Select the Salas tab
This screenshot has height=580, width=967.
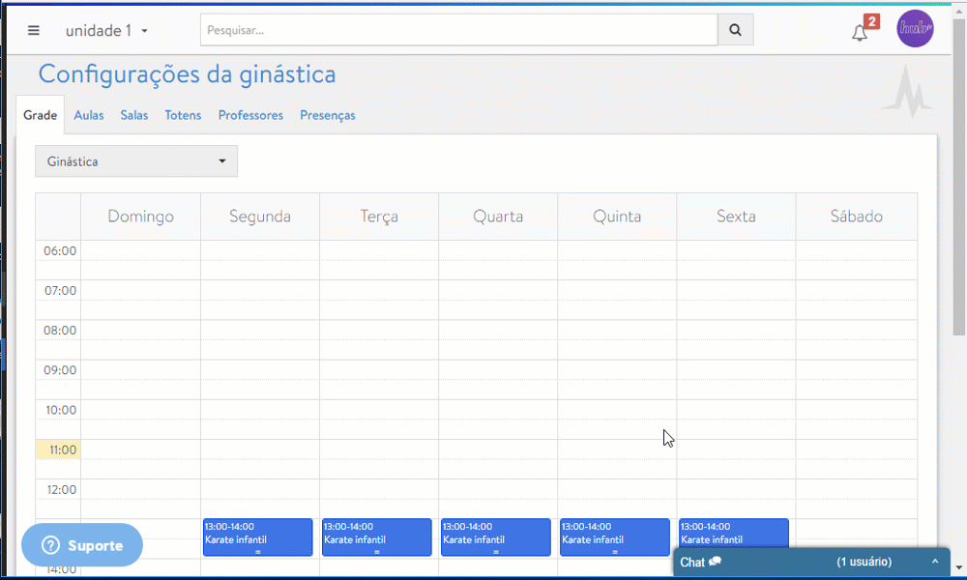tap(133, 115)
